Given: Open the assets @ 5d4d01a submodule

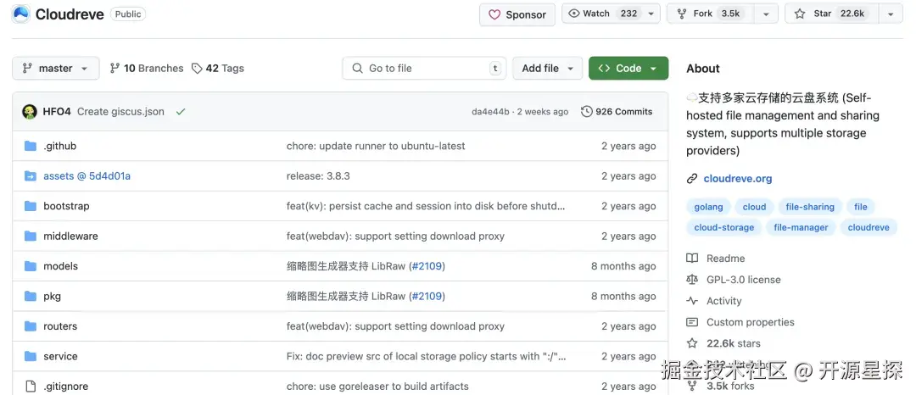Looking at the screenshot, I should tap(87, 175).
